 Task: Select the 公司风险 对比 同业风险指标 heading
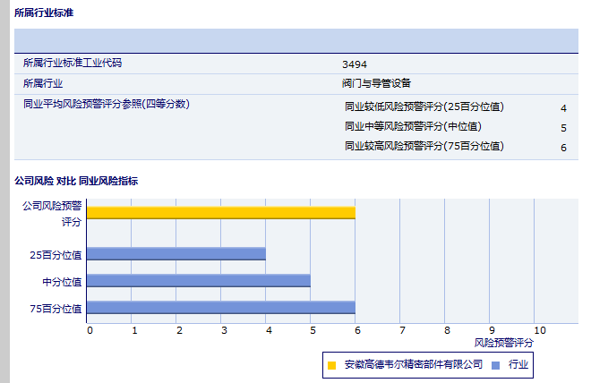pyautogui.click(x=75, y=181)
